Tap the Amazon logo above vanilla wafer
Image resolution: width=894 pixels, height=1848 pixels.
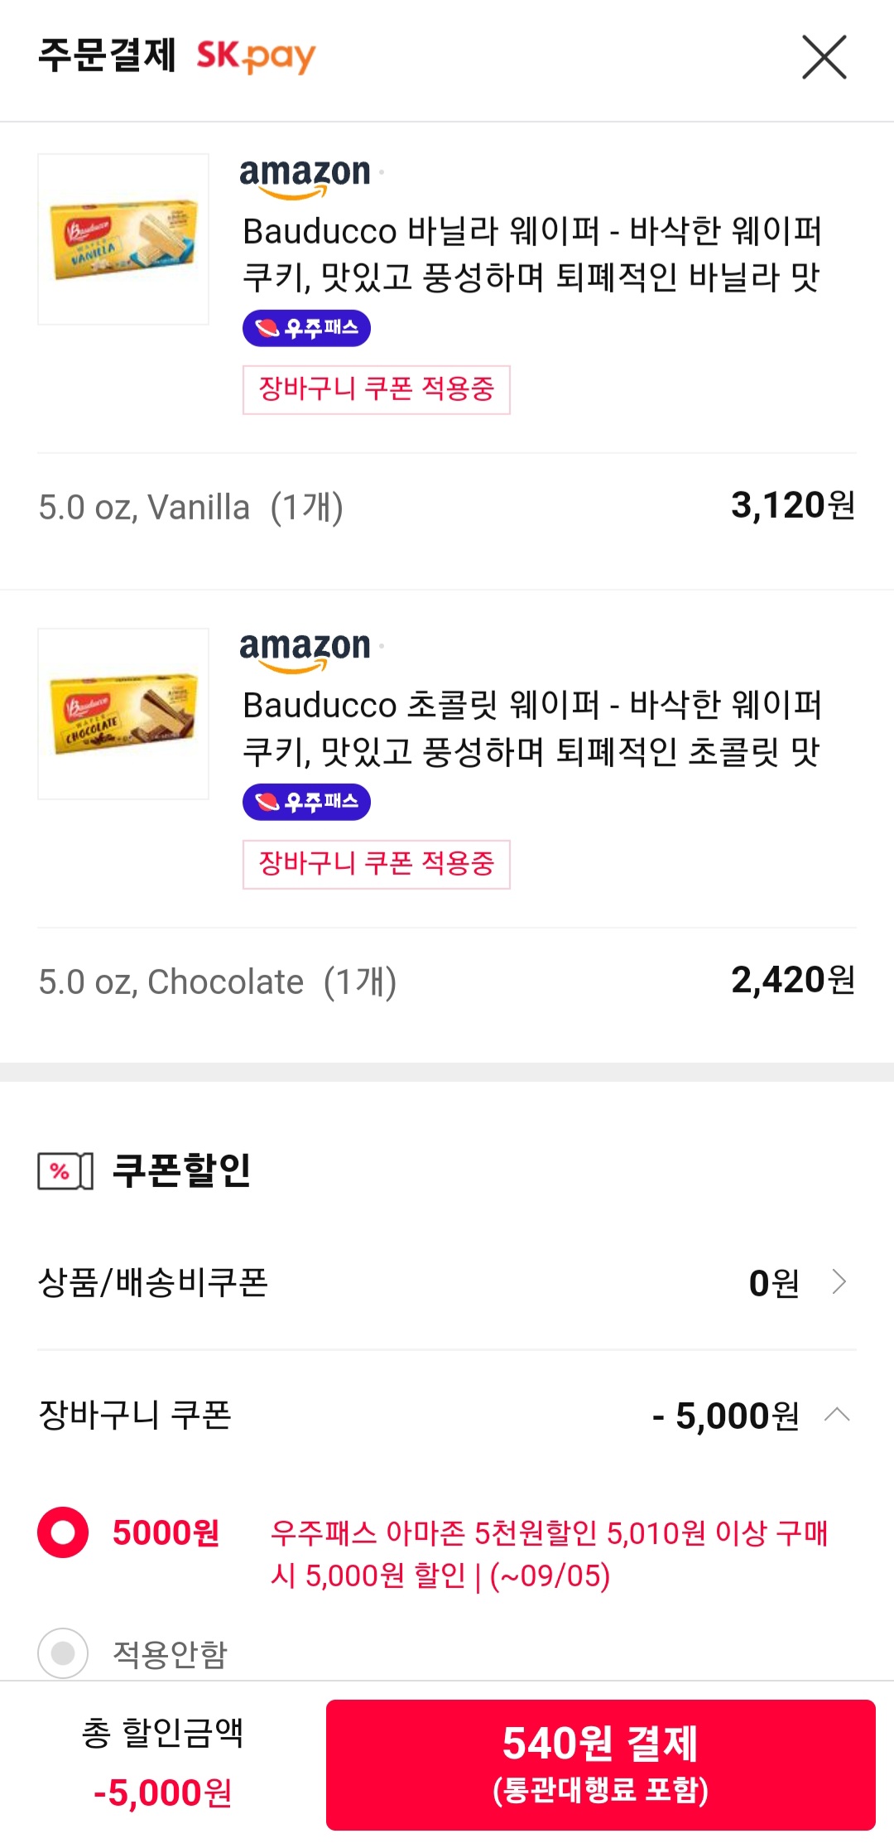(x=305, y=176)
